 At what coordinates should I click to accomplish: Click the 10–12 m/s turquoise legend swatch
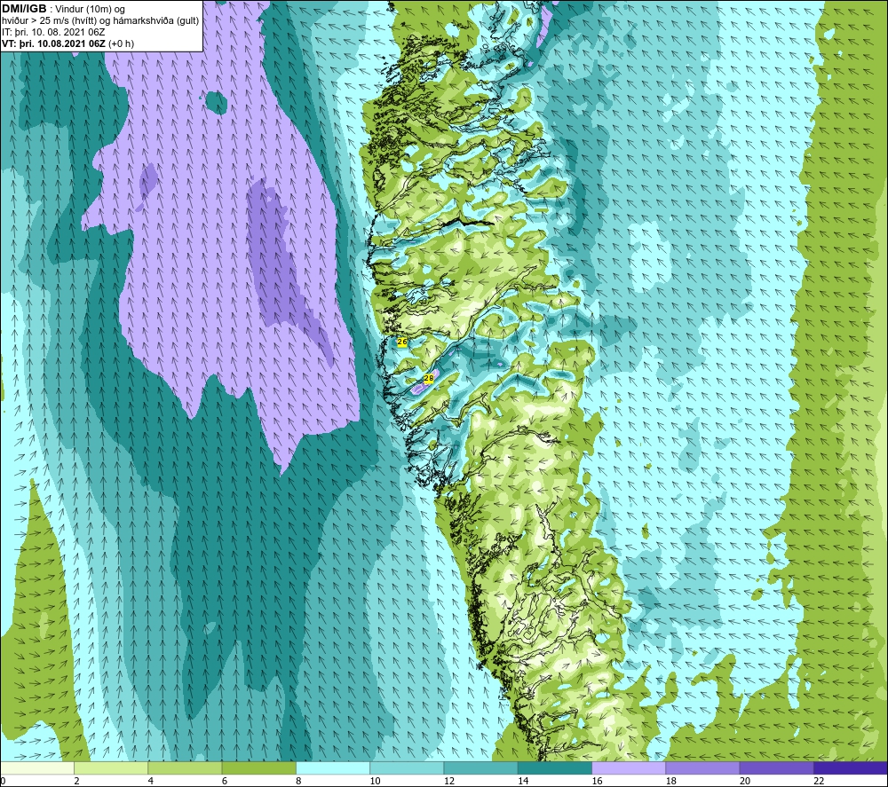[x=407, y=767]
